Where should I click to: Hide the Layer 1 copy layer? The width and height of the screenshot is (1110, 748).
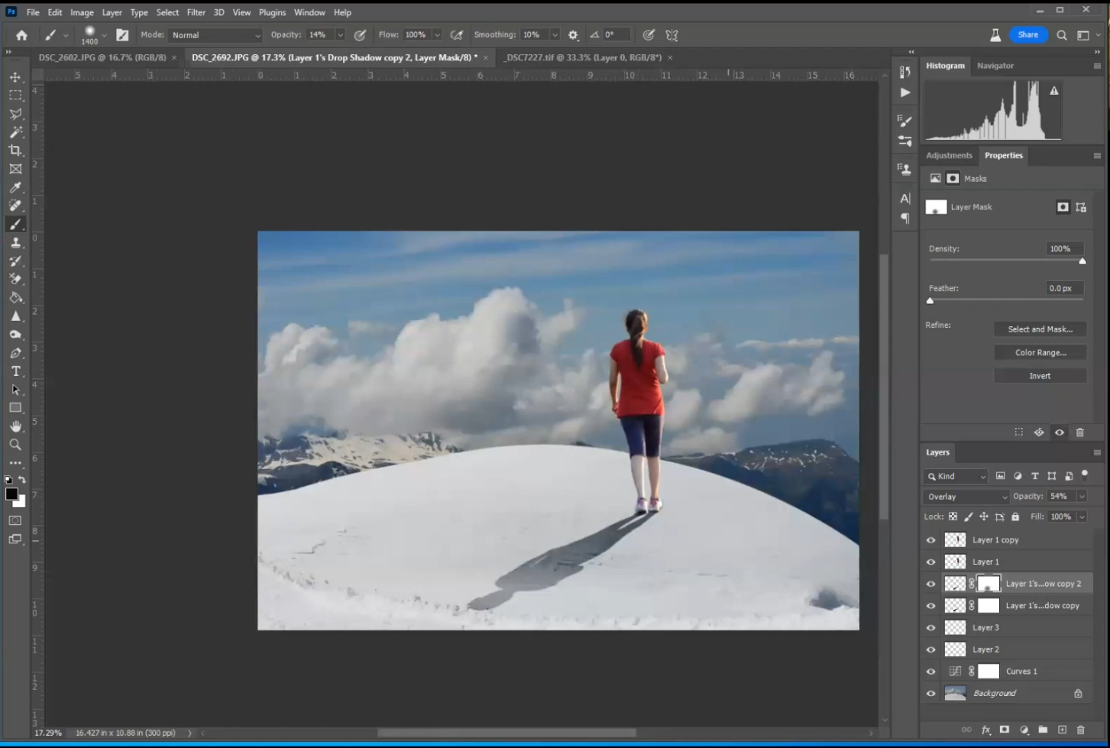click(930, 539)
